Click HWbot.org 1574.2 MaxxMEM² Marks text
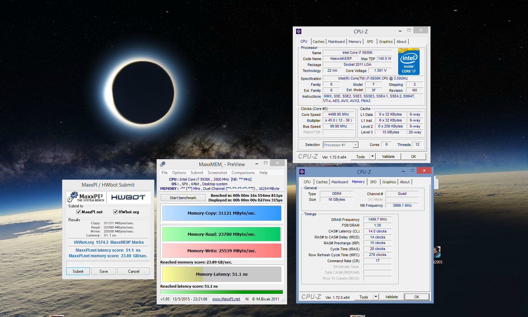528x317 pixels. (109, 242)
